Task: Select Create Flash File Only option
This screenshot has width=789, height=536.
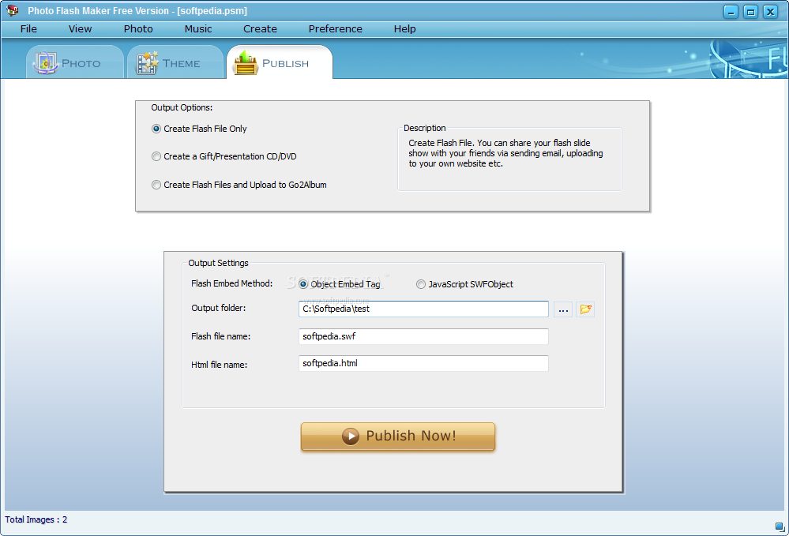Action: [x=199, y=129]
